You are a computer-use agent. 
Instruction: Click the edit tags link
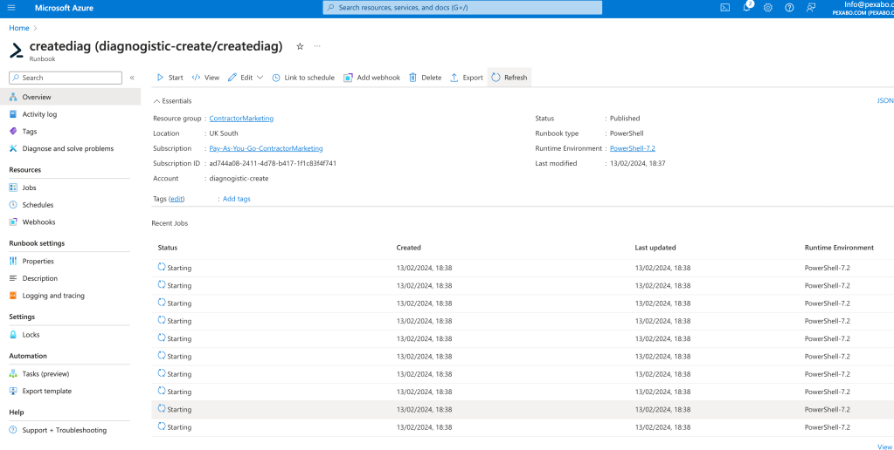[x=177, y=199]
